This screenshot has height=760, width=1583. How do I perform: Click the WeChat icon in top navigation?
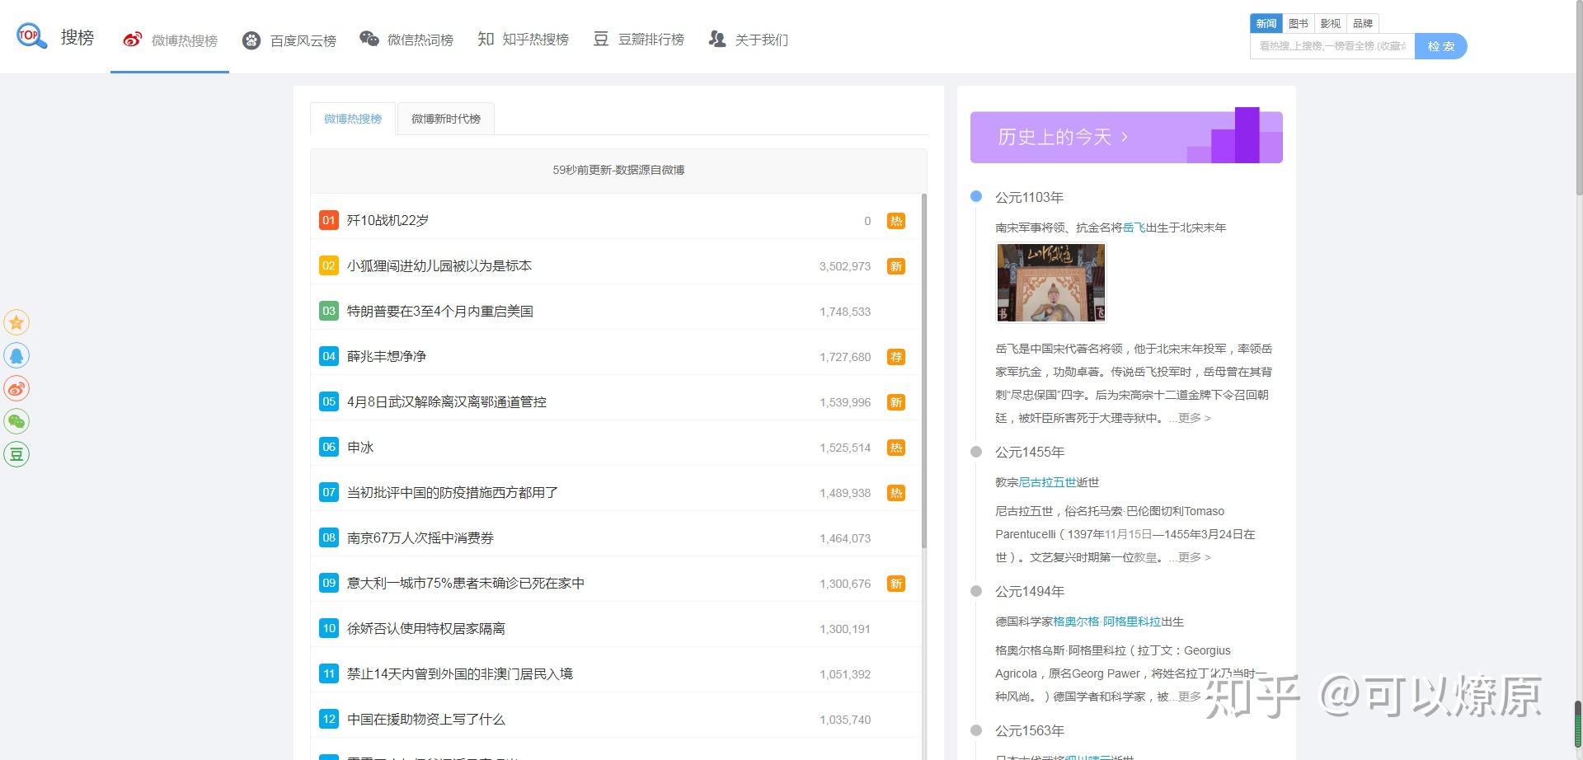(x=369, y=39)
